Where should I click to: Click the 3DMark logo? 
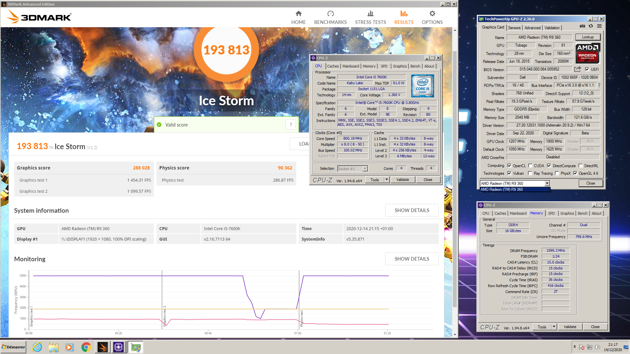coord(39,17)
